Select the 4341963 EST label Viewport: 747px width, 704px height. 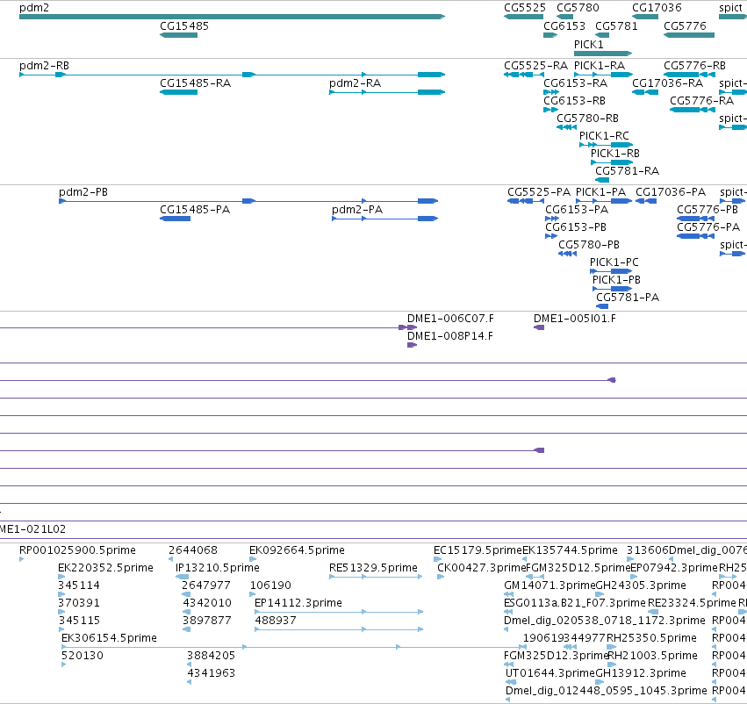pyautogui.click(x=211, y=673)
